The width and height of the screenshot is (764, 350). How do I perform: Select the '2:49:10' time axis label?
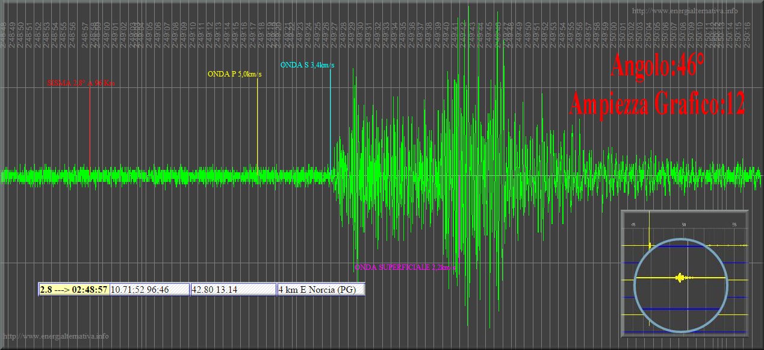click(192, 34)
